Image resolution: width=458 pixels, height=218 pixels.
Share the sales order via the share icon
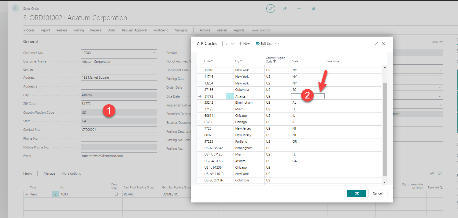[x=285, y=8]
